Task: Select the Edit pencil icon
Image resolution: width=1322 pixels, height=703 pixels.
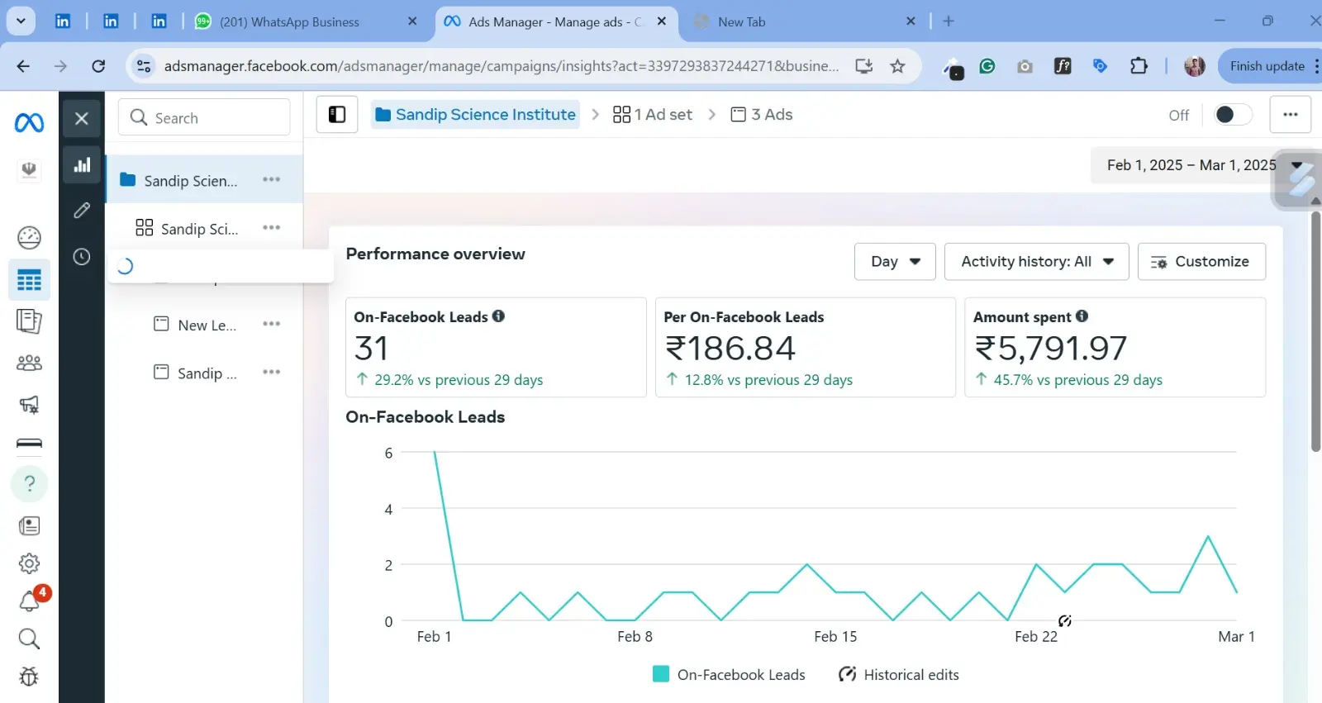Action: coord(82,211)
